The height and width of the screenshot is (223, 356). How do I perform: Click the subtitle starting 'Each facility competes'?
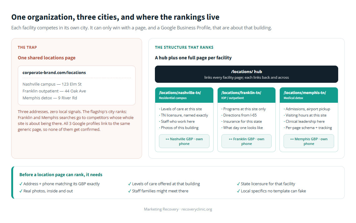[141, 28]
